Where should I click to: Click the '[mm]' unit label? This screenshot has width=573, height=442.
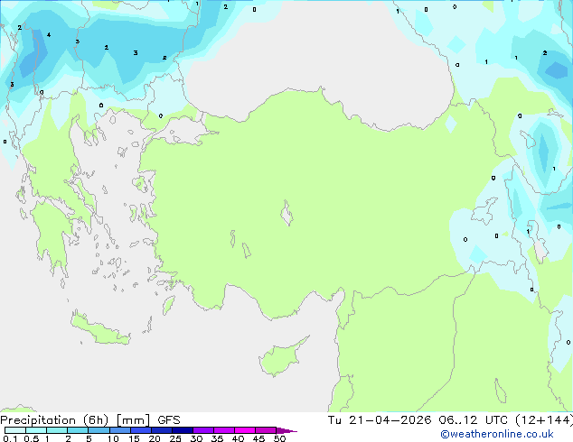tap(133, 420)
